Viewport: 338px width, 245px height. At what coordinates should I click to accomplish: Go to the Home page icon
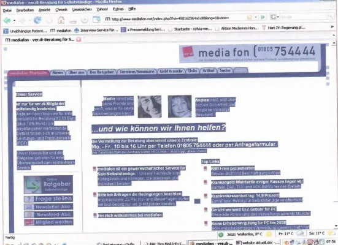pos(61,20)
